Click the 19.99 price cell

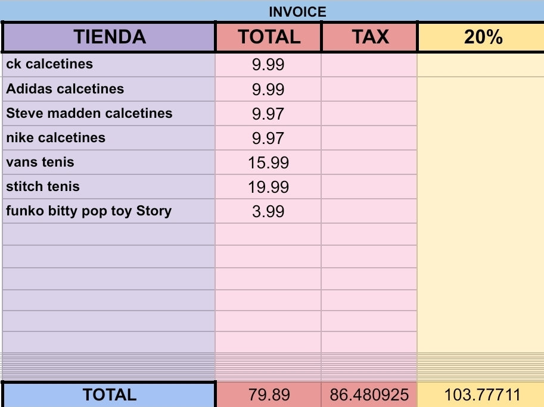[268, 187]
